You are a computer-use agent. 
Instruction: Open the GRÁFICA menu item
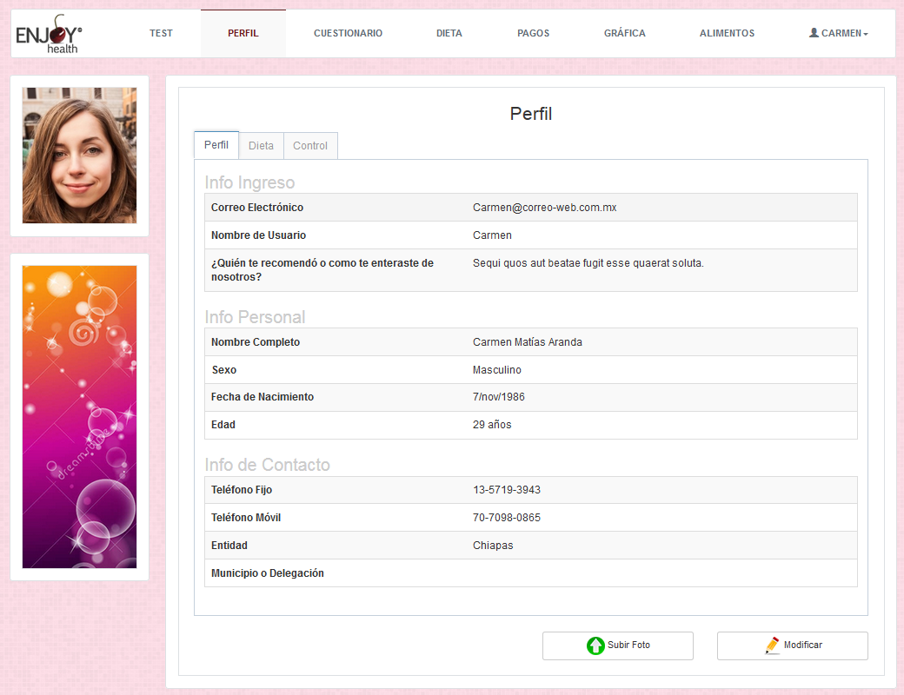click(624, 34)
